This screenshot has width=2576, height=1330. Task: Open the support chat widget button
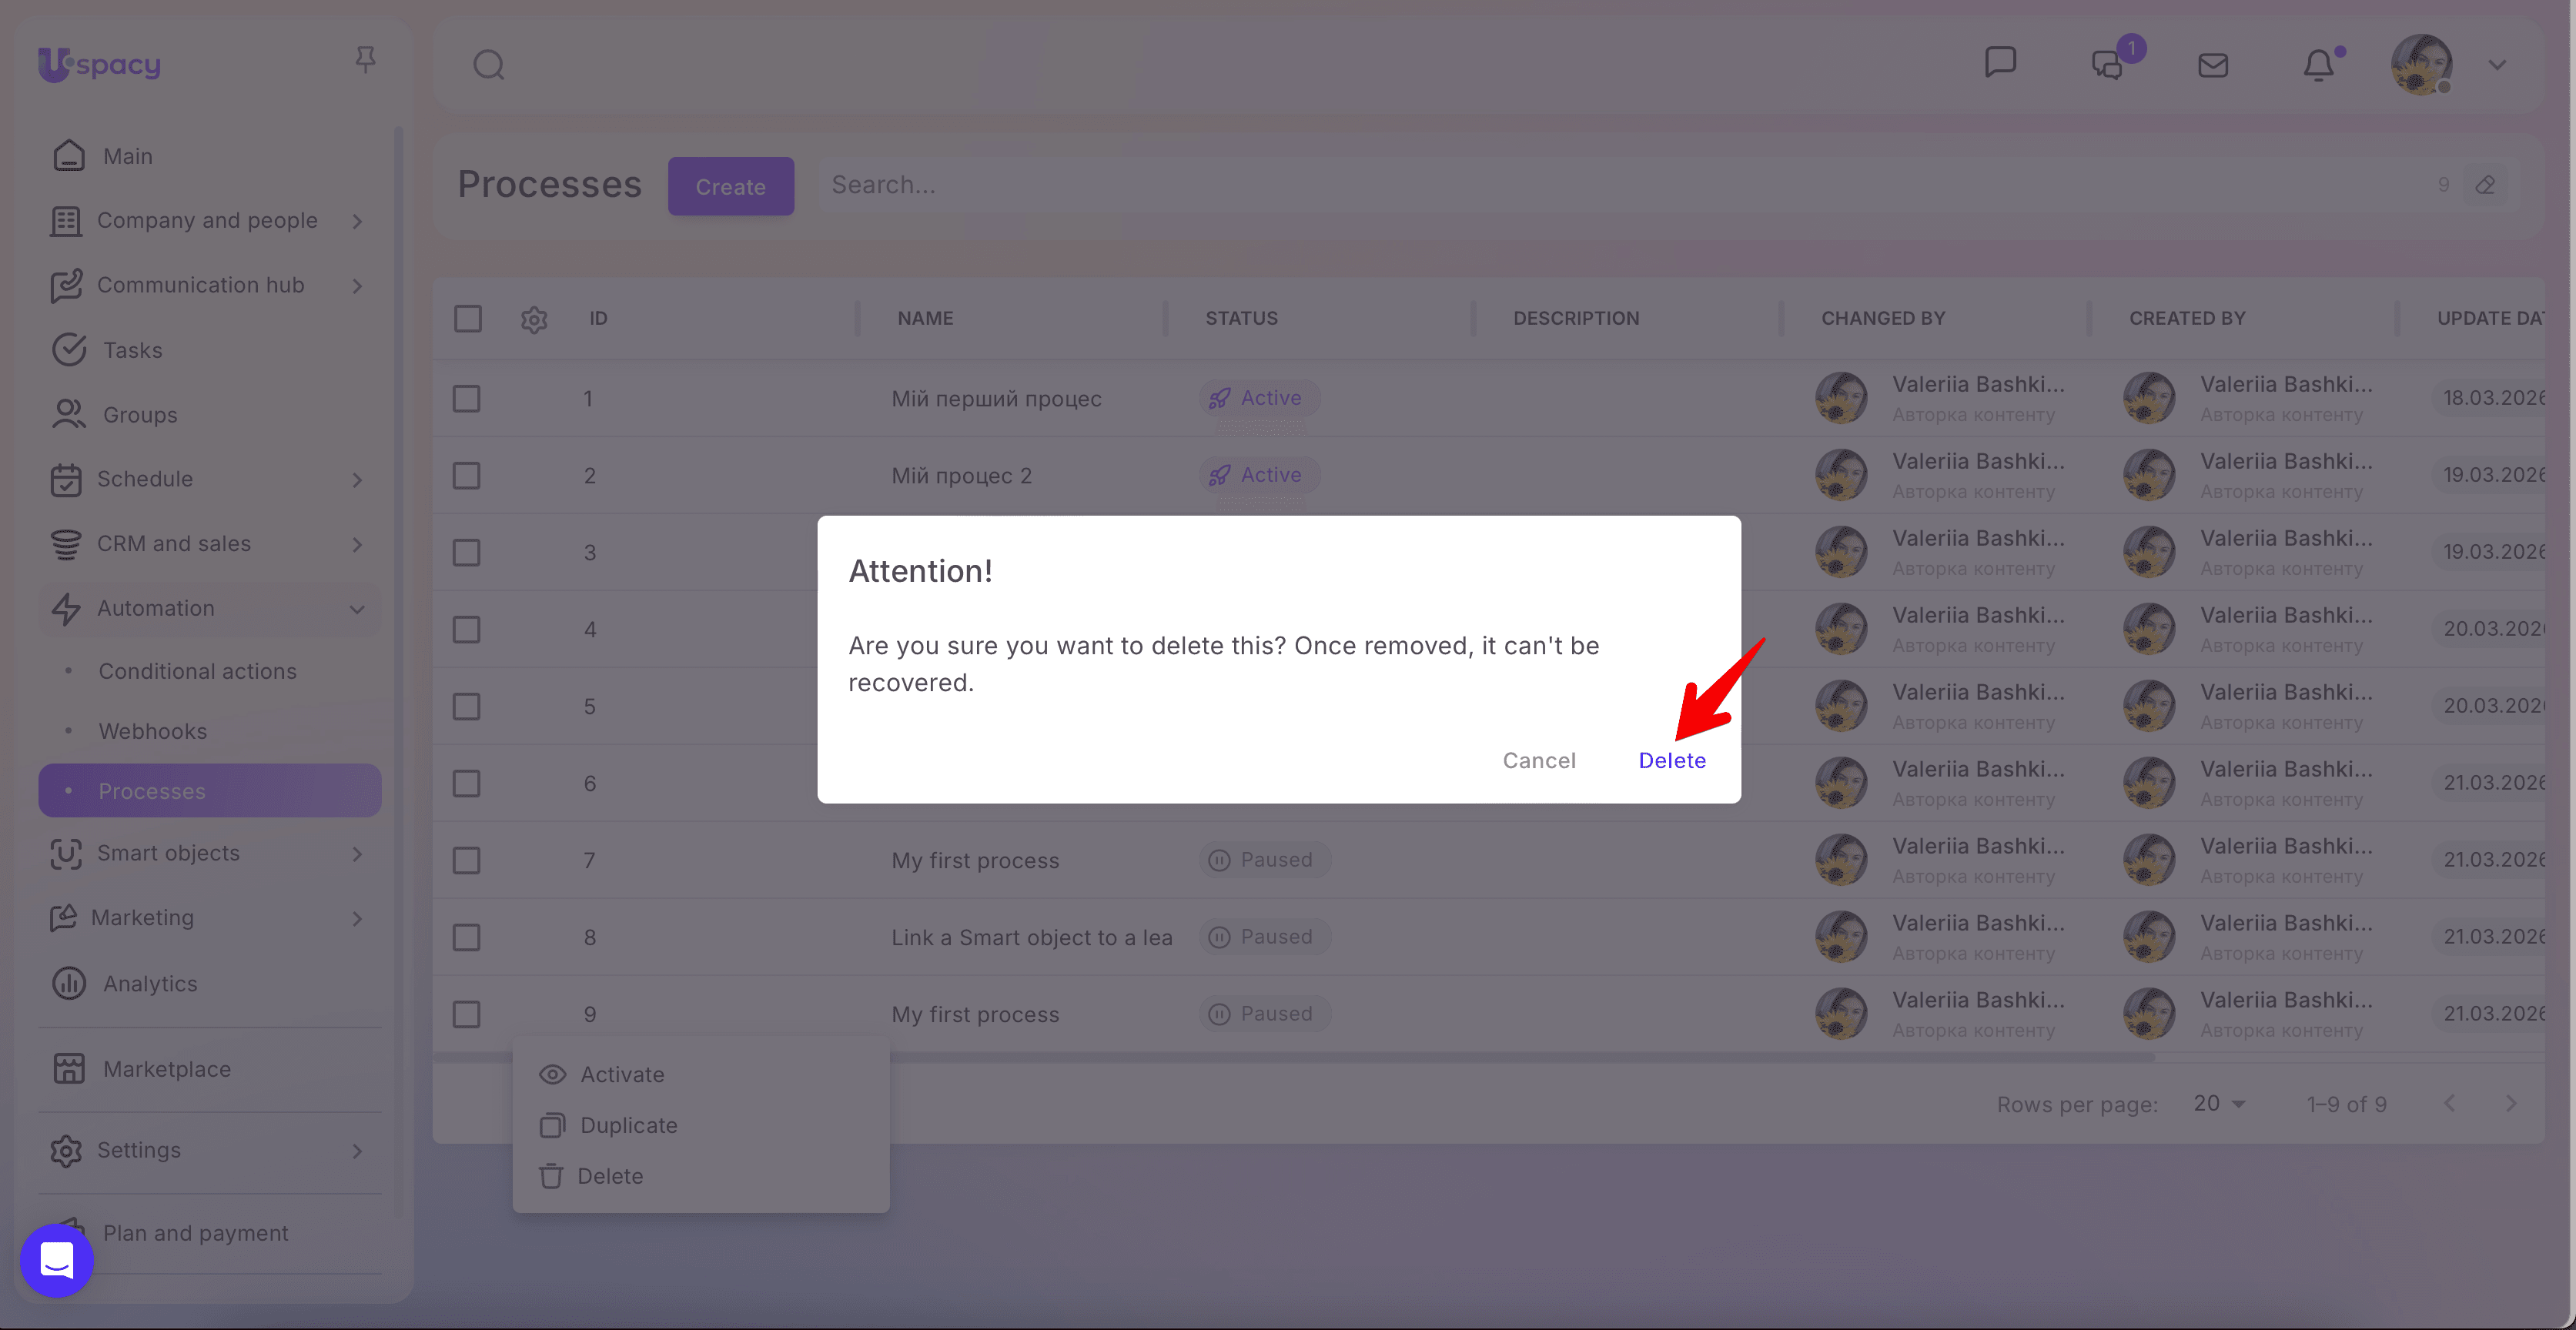point(57,1259)
